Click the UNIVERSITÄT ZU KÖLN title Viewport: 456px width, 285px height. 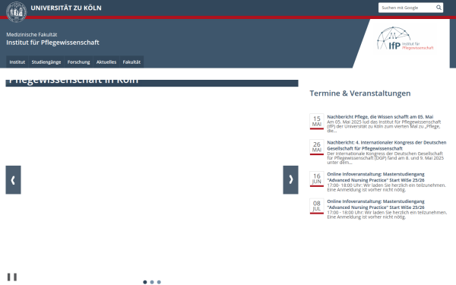pos(66,8)
